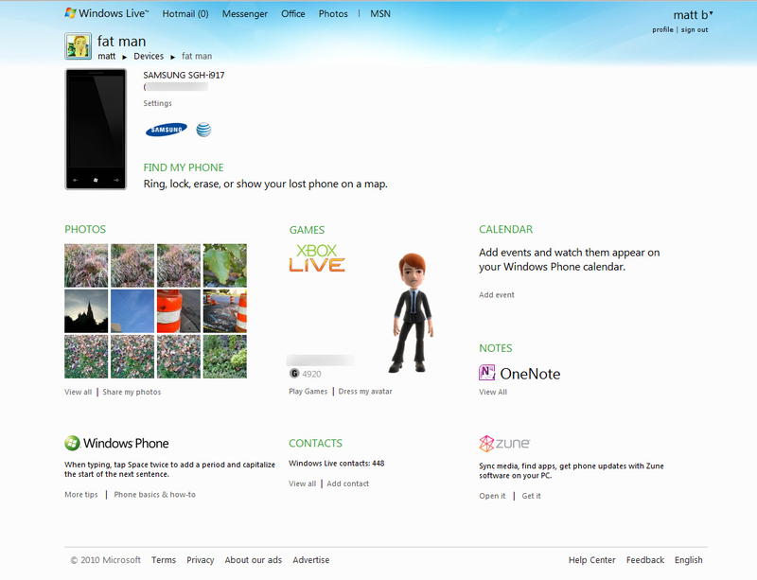Open the close-up orange barrel photo thumbnail
The width and height of the screenshot is (757, 580).
(179, 311)
